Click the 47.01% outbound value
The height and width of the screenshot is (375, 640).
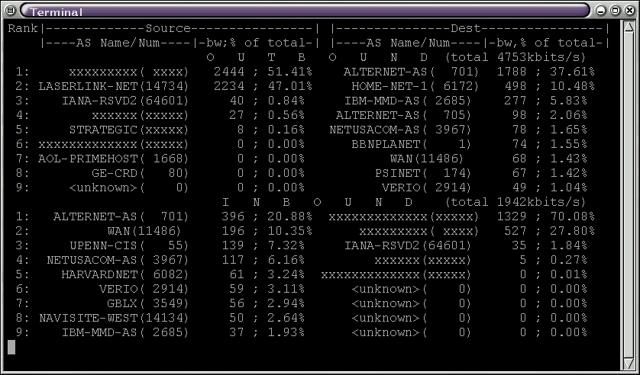(289, 86)
